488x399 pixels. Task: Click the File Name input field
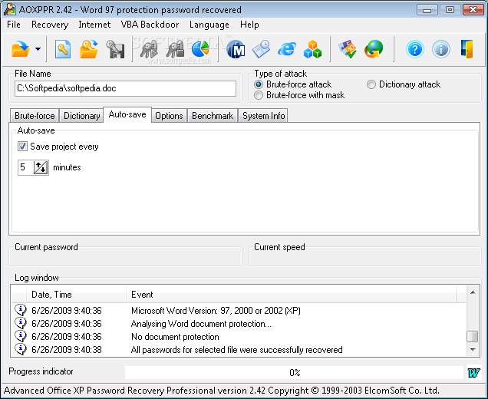pos(125,88)
